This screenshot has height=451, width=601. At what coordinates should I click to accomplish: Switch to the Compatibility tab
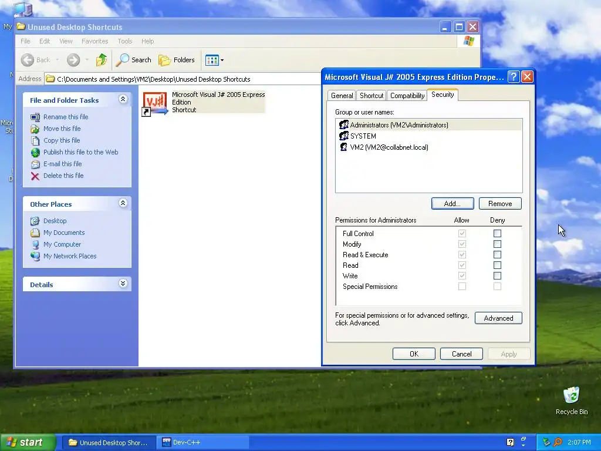(407, 96)
